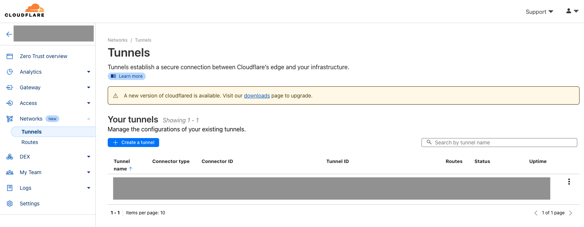Open the Settings gear icon
This screenshot has height=227, width=584.
(x=10, y=204)
